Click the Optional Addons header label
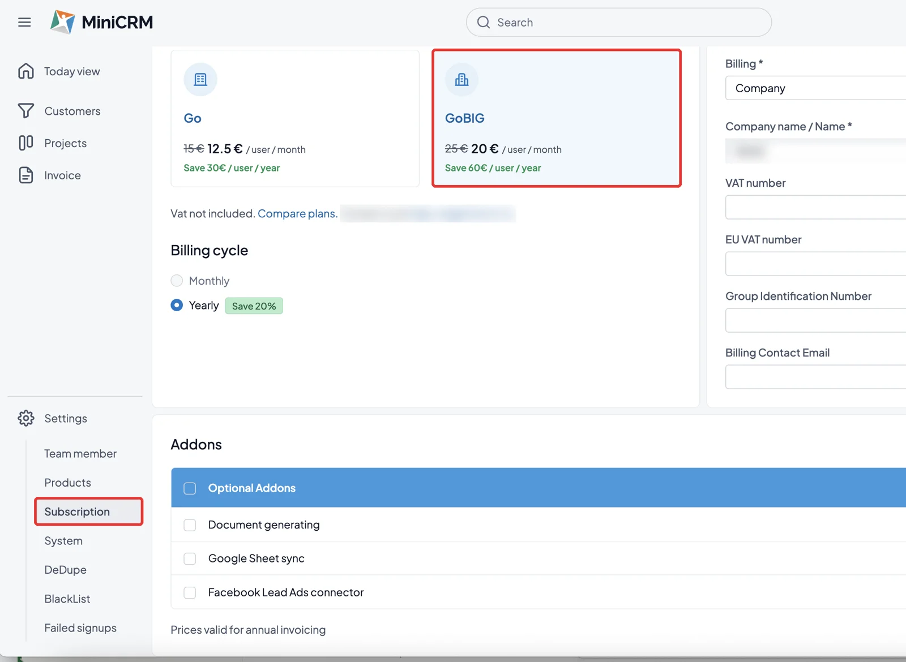This screenshot has height=662, width=906. [x=252, y=488]
